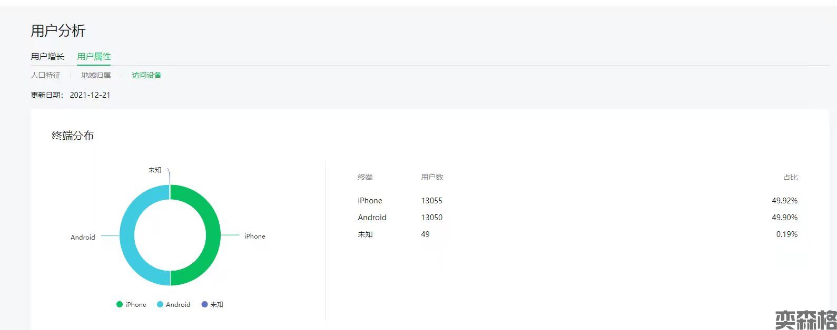The height and width of the screenshot is (330, 837).
Task: Click the 0.19% value for 未知
Action: point(786,234)
